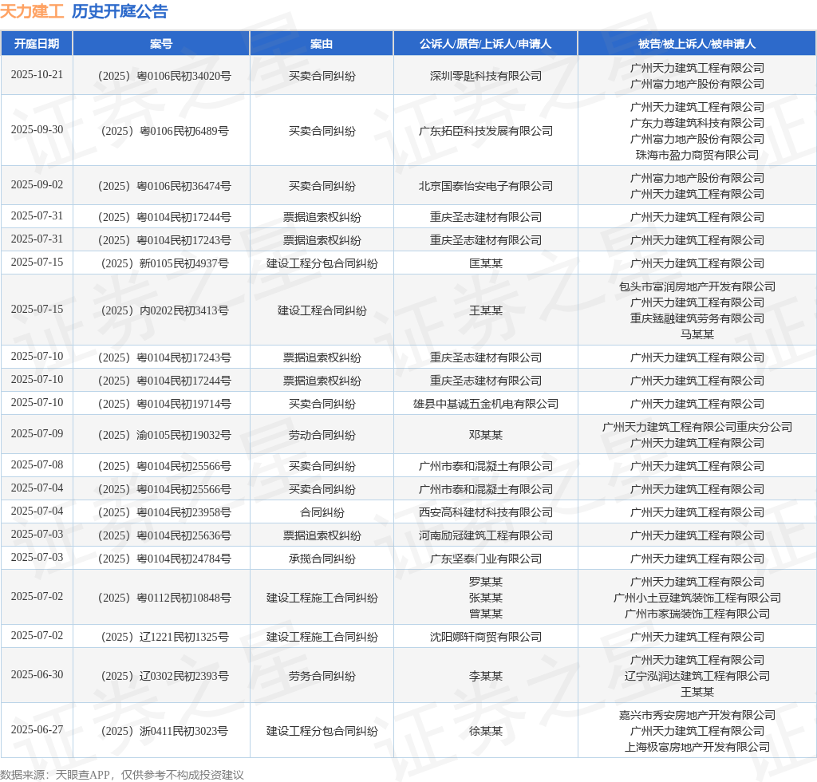Viewport: 817px width, 782px height.
Task: Click defendant 广州天力建筑工程有限公司重庆分公司
Action: tap(697, 427)
